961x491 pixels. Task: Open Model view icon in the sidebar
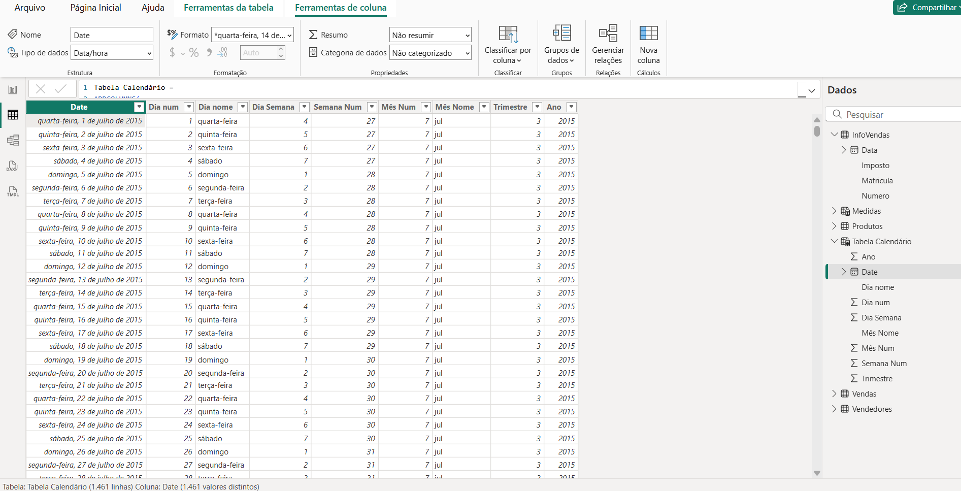(13, 140)
